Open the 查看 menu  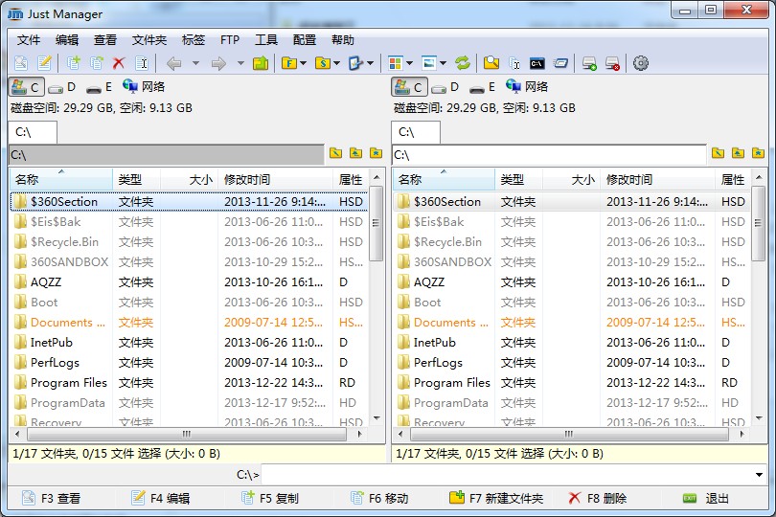(105, 39)
